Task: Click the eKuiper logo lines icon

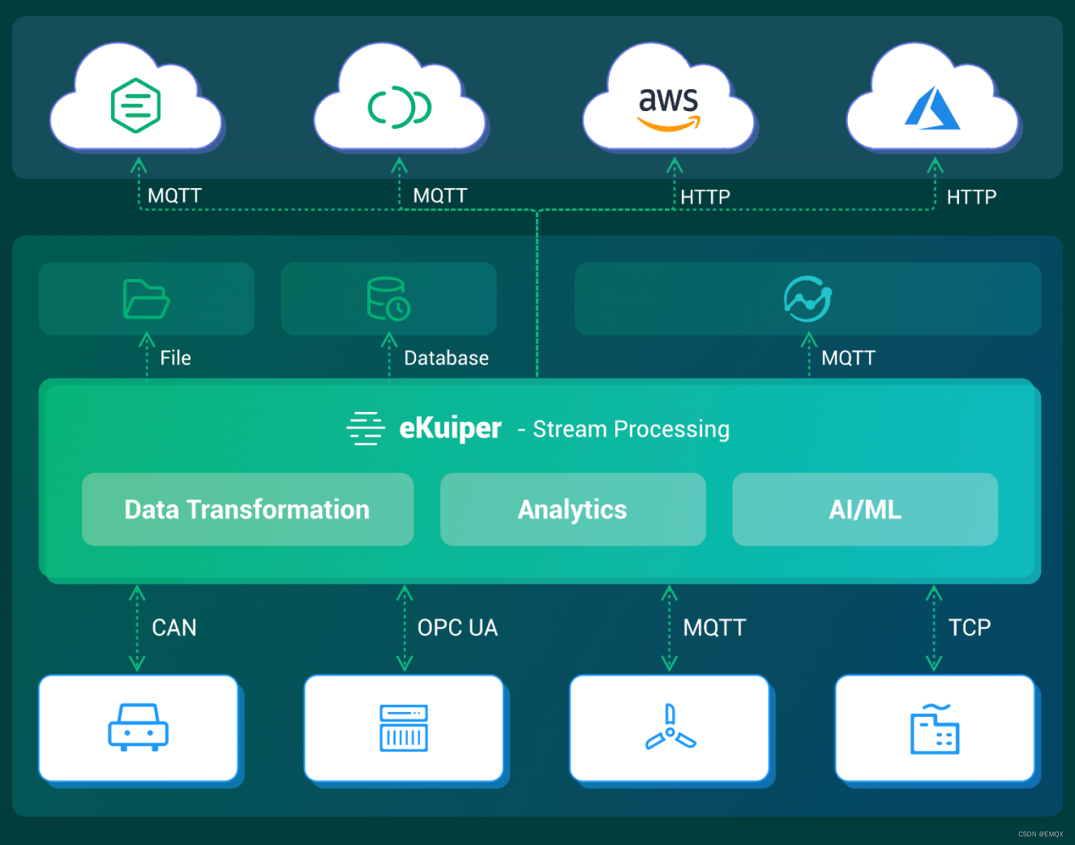Action: click(x=366, y=428)
